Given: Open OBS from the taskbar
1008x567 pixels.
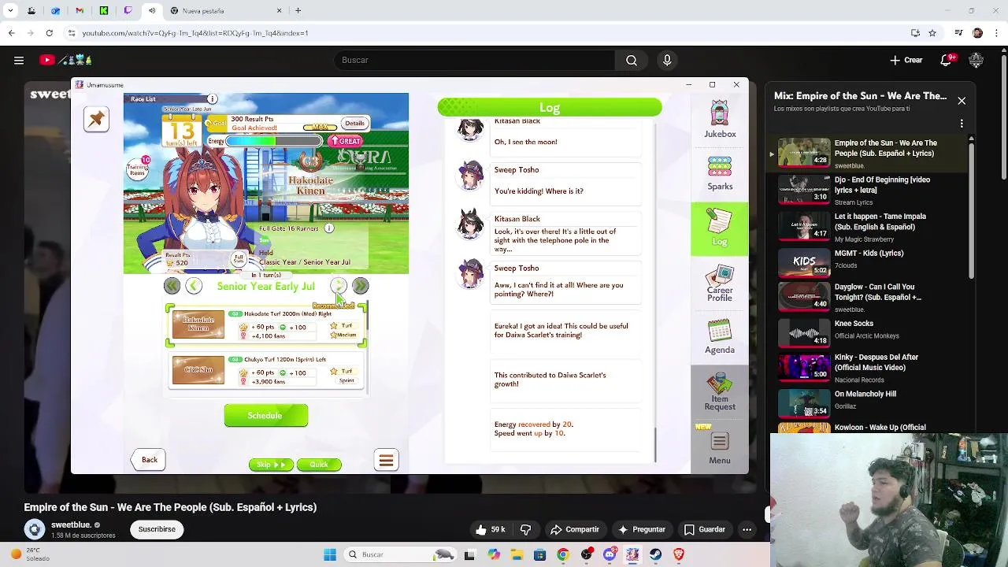Looking at the screenshot, I should pos(586,554).
